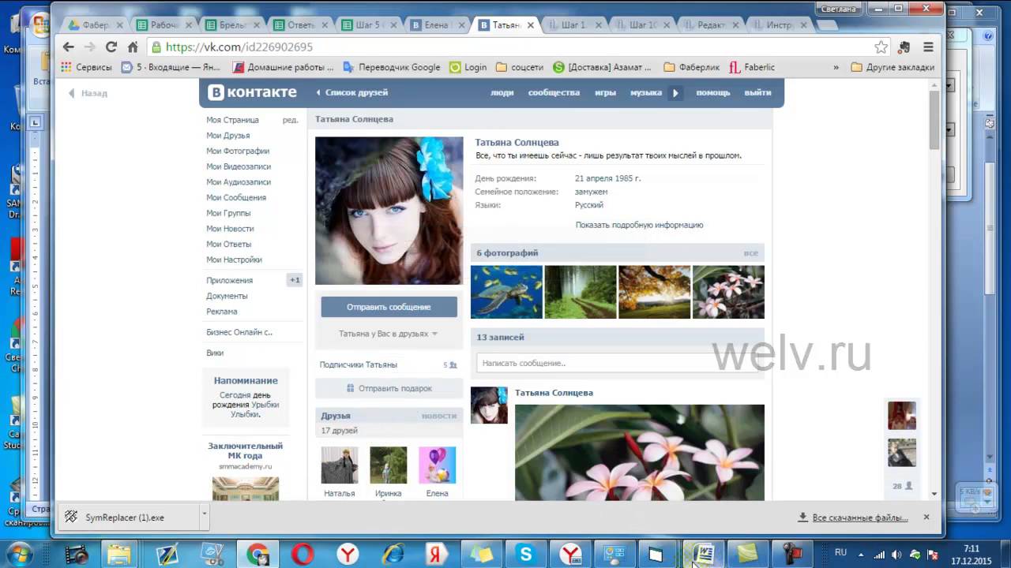Open the Faberlic bookmark

(x=752, y=67)
